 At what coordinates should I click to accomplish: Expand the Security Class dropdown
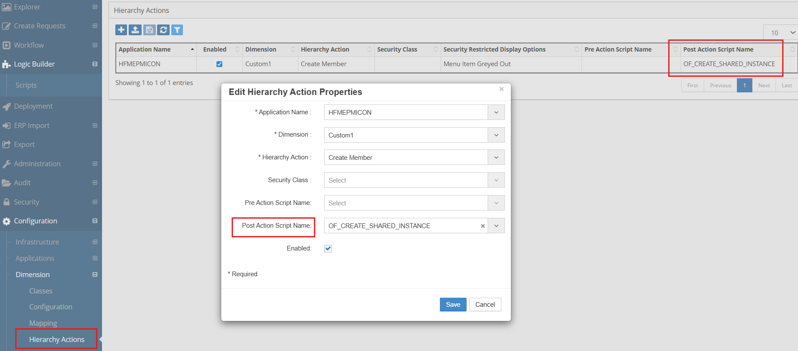pyautogui.click(x=496, y=180)
